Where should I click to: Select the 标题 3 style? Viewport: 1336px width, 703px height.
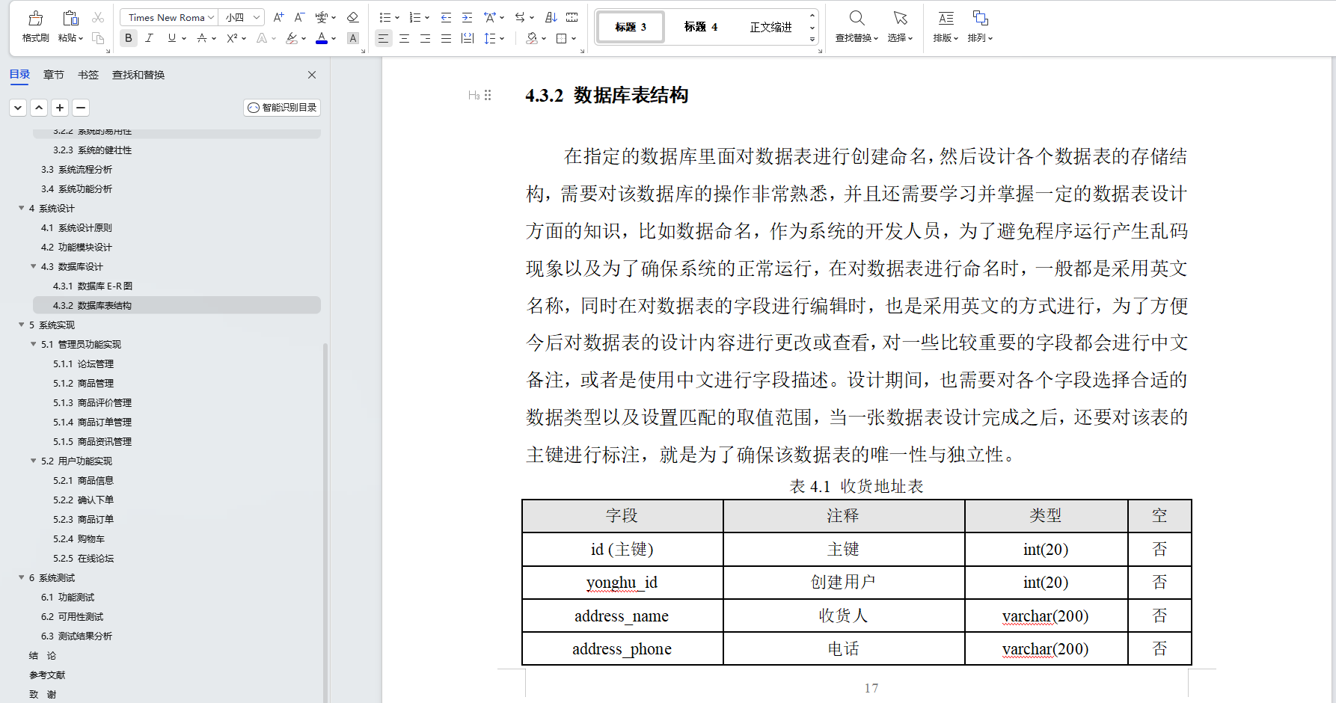[631, 27]
